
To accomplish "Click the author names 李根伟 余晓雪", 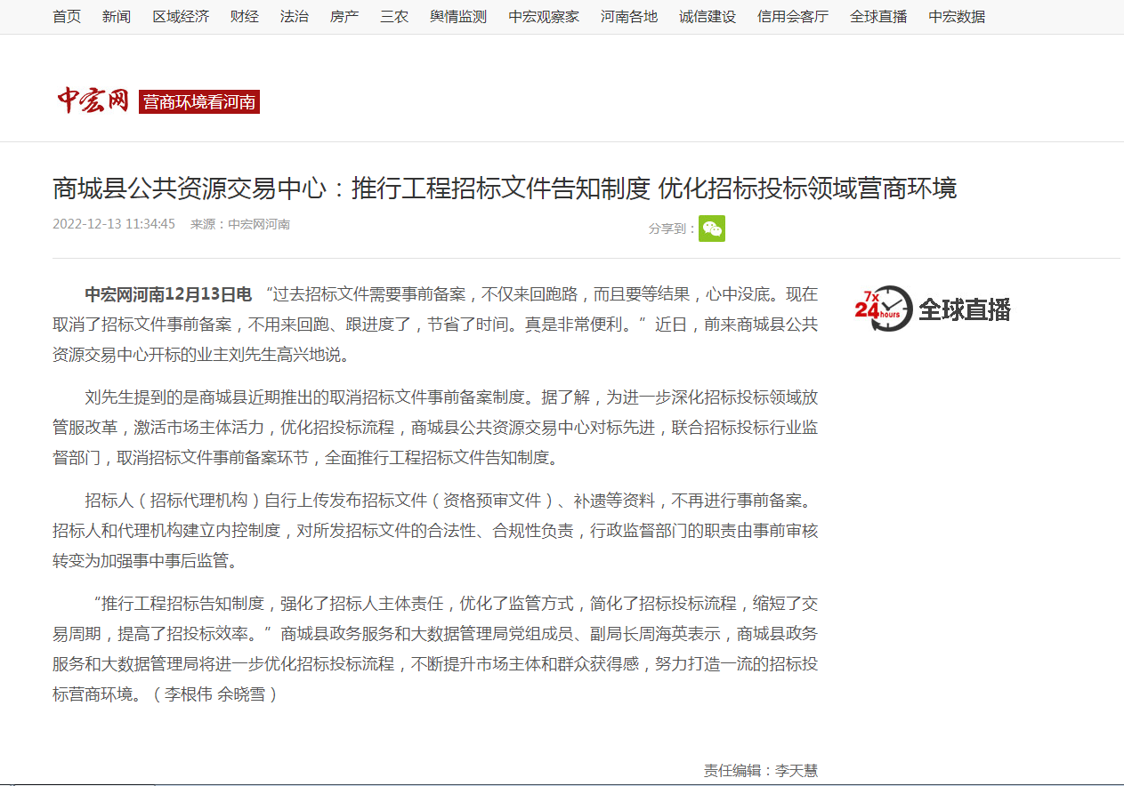I will pyautogui.click(x=215, y=694).
